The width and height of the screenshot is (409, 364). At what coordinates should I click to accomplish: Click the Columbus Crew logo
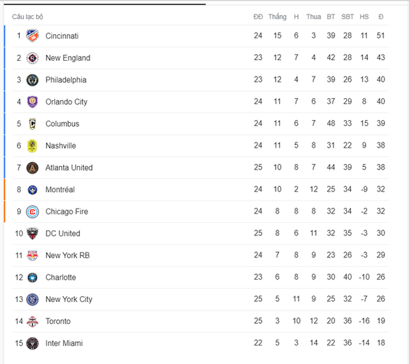pos(32,124)
